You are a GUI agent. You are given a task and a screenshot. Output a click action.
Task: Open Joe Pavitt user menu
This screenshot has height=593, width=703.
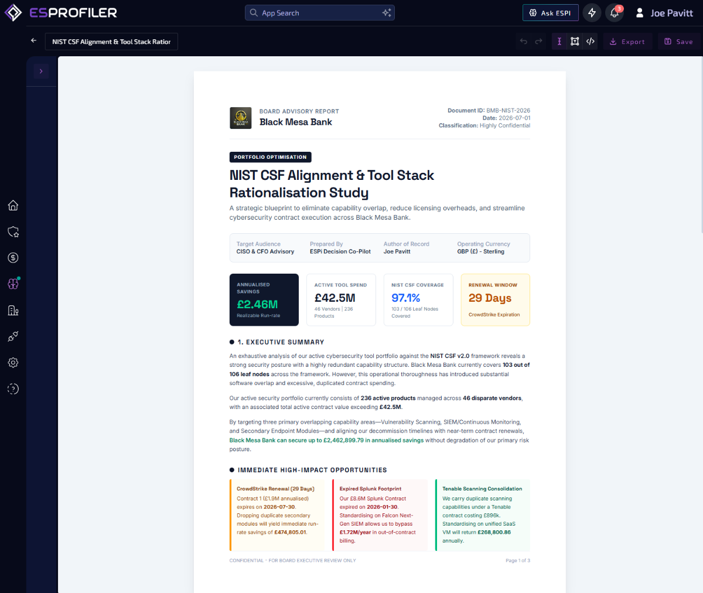coord(664,13)
